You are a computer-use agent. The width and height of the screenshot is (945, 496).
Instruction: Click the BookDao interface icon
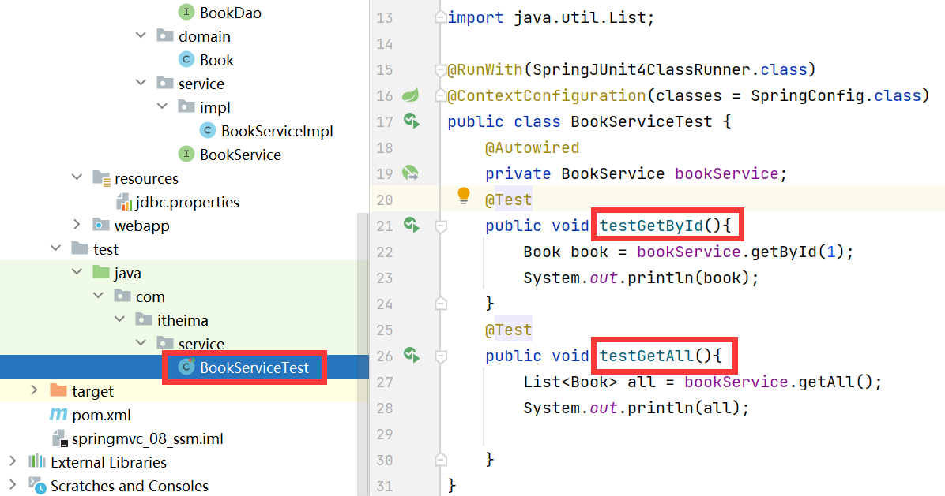pos(186,12)
